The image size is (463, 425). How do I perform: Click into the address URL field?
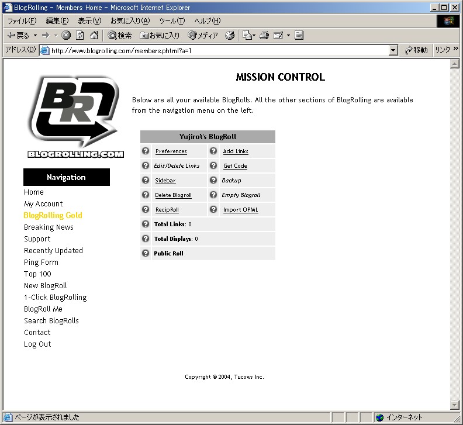219,50
